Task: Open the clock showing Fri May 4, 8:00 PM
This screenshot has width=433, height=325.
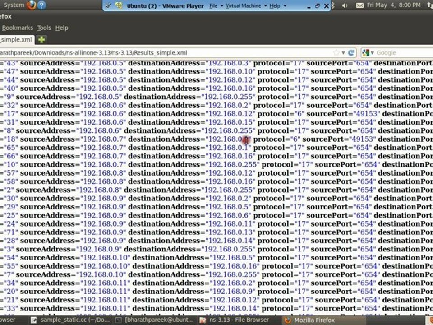Action: 393,5
